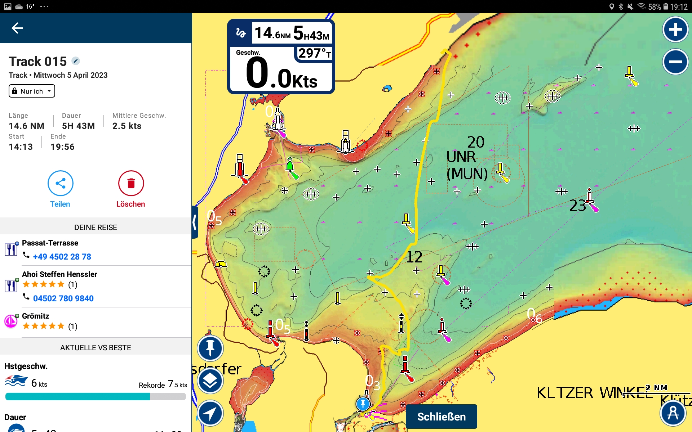Open the Grömitz marina entry

tap(36, 316)
